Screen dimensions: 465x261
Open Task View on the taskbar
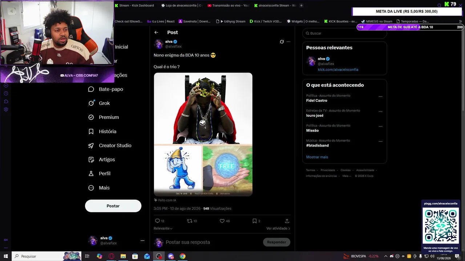87,256
